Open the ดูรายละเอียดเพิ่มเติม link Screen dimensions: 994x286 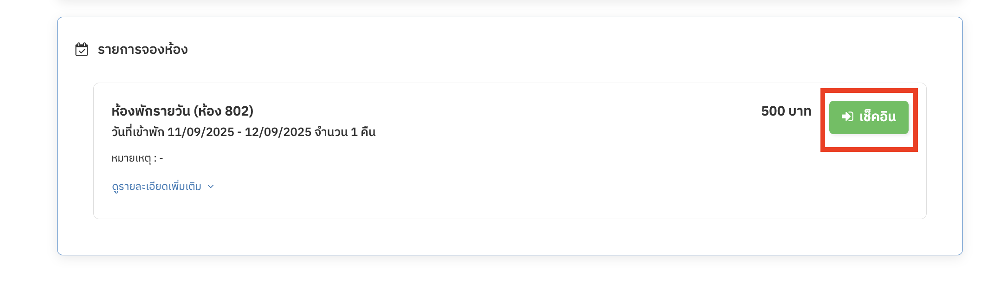click(x=156, y=187)
